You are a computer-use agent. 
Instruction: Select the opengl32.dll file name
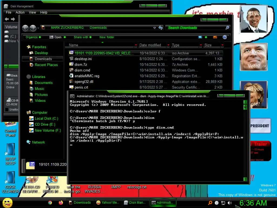coord(84,82)
